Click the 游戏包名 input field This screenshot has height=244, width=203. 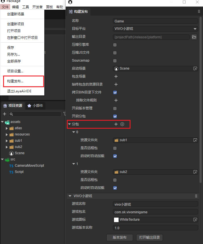pos(155,212)
